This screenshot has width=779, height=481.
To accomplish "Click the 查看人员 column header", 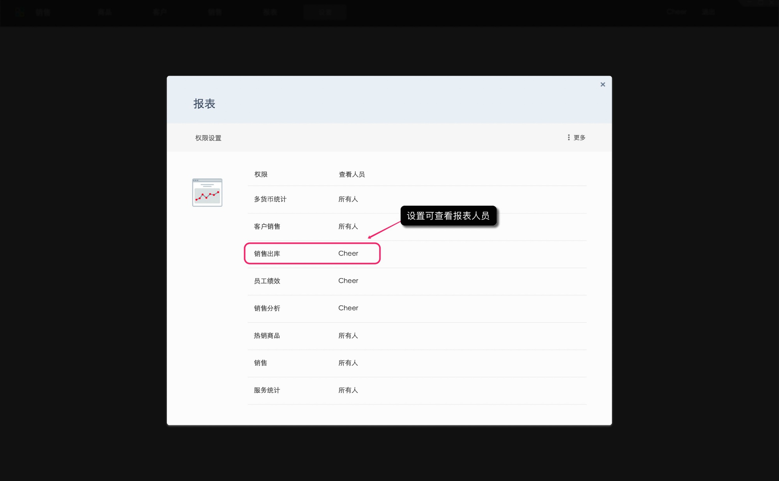I will (352, 174).
